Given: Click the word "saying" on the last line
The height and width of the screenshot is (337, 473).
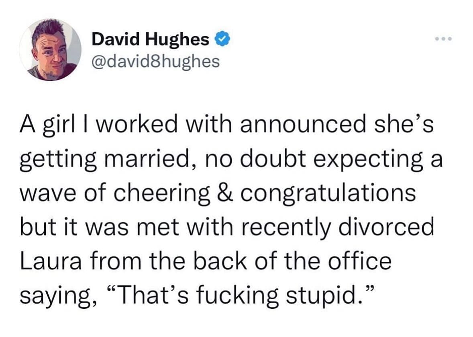Looking at the screenshot, I should click(50, 296).
